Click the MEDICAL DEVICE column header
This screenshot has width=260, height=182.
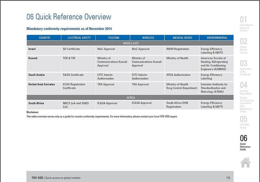(182, 38)
